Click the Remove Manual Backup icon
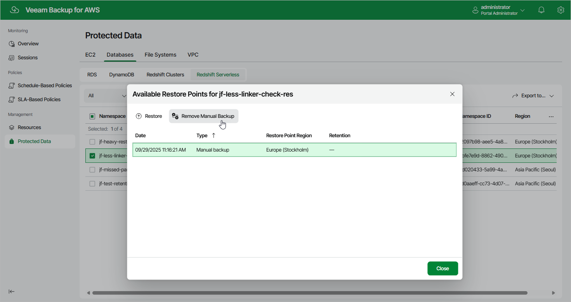 tap(175, 116)
